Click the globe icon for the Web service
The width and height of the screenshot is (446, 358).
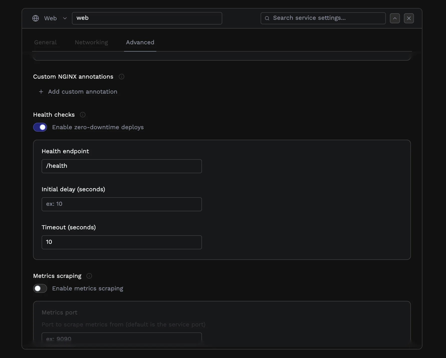point(35,18)
